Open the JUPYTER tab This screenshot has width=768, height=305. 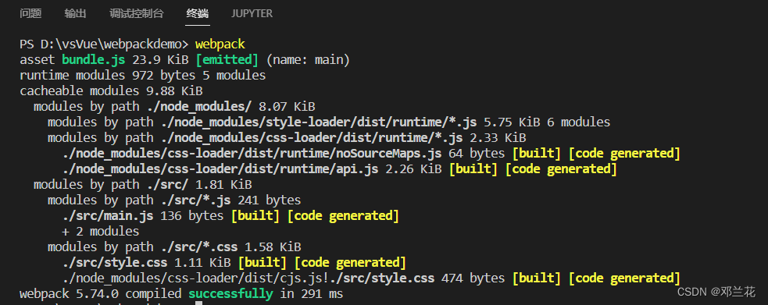[252, 14]
